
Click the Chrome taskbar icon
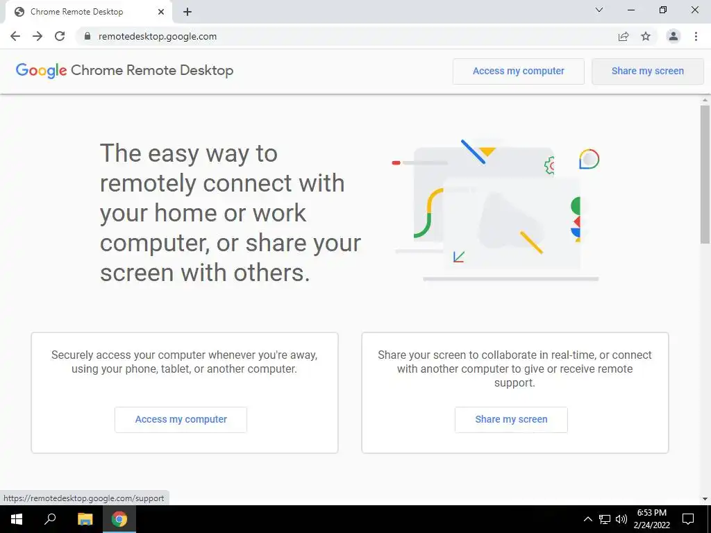click(119, 519)
